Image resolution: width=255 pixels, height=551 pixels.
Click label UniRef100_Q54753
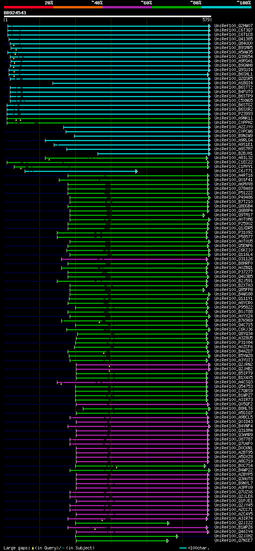point(233,386)
